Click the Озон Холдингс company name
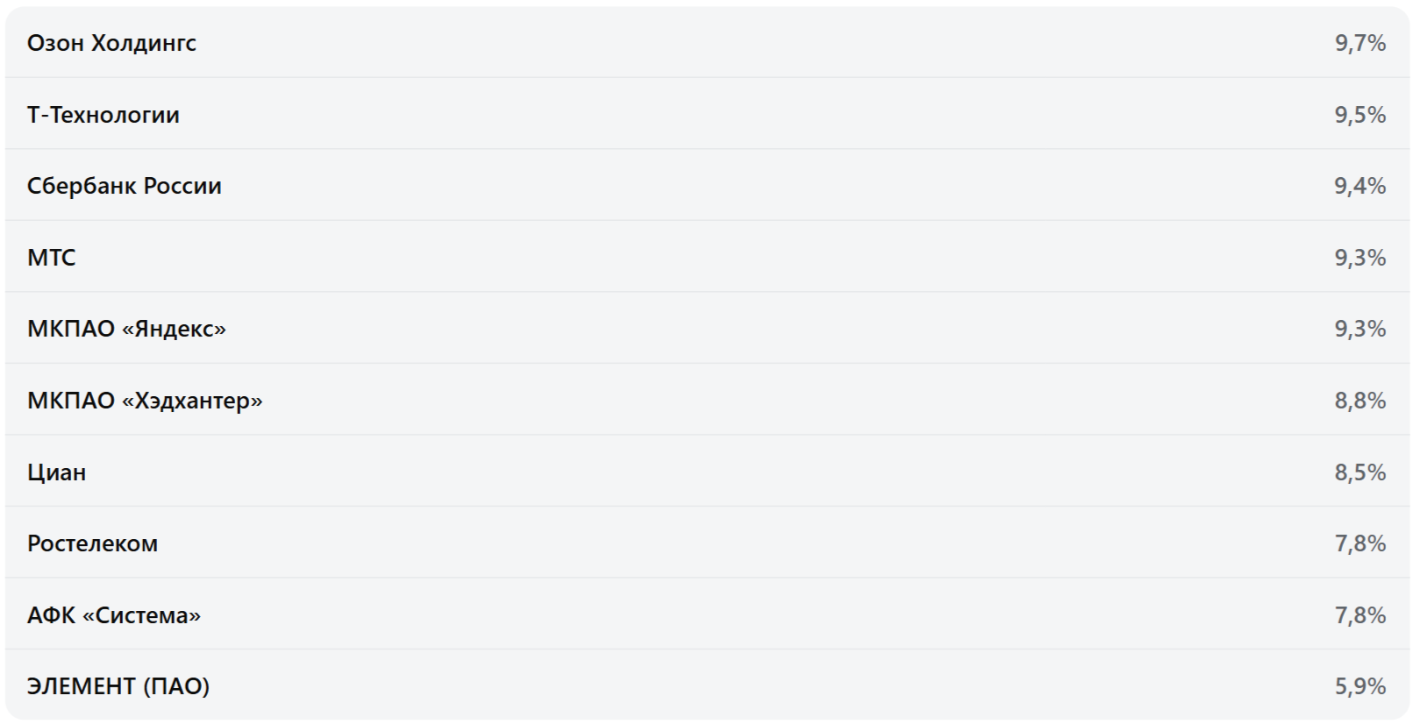1413x724 pixels. 111,43
